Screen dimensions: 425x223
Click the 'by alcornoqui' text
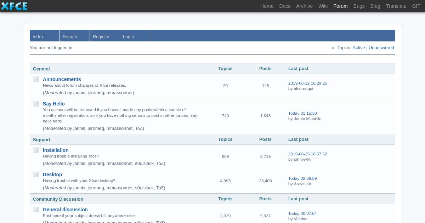point(301,88)
